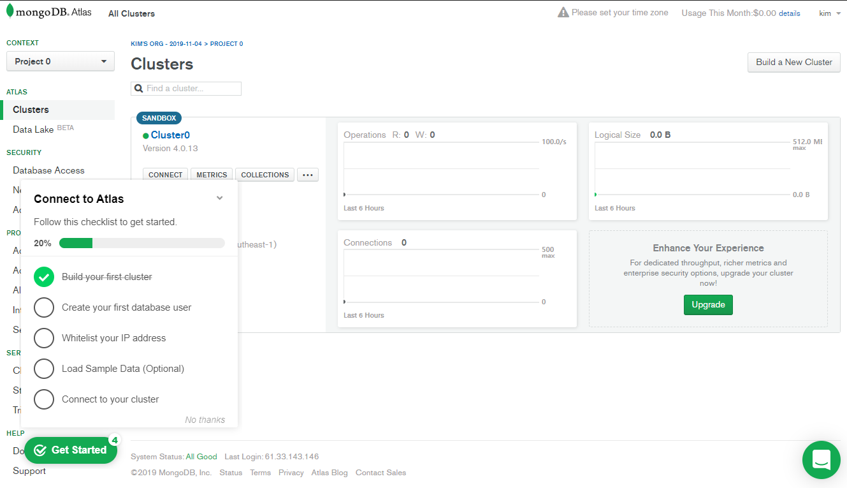Click the No thanks link in checklist
Screen dimensions: 847x488
tap(205, 420)
